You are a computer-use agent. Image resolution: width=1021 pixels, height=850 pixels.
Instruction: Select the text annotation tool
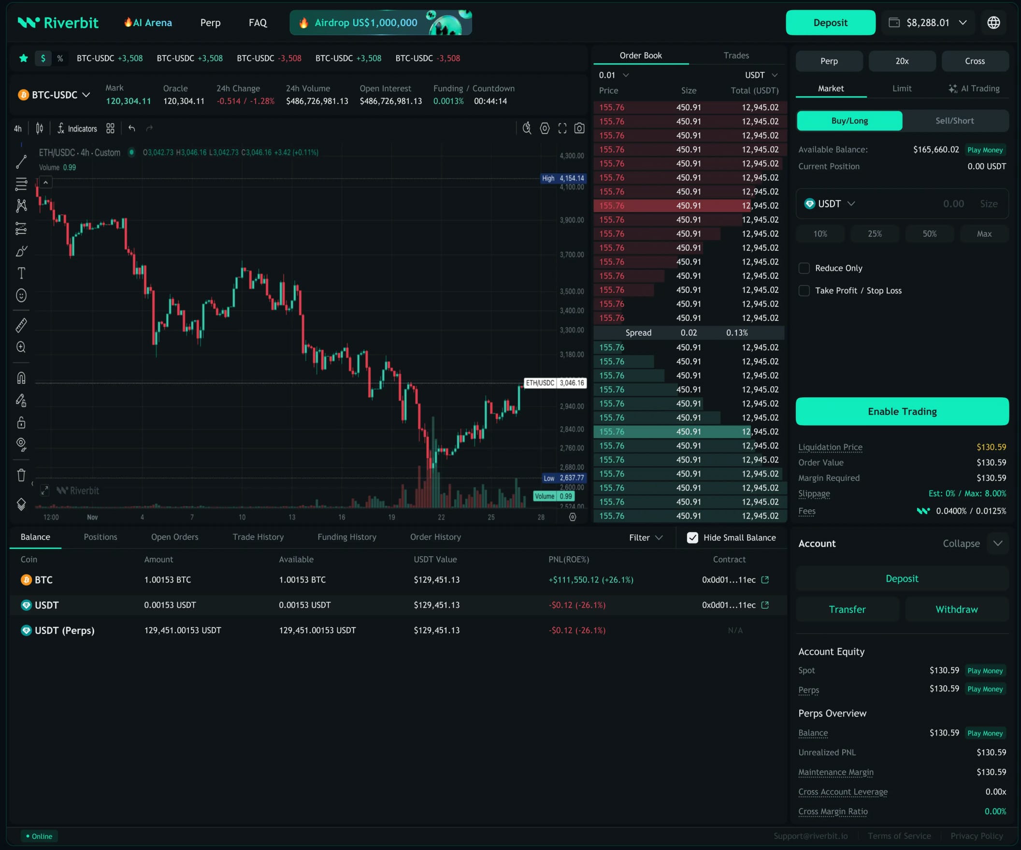tap(21, 273)
